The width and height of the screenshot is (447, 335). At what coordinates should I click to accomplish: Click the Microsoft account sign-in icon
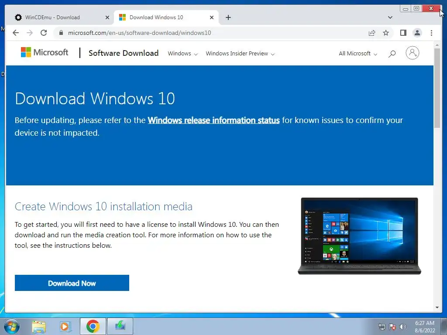tap(412, 53)
